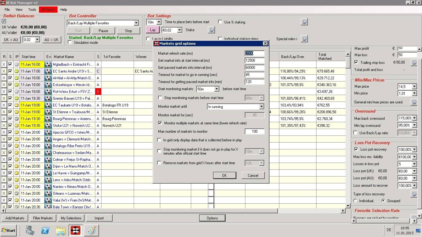
Task: Open the file explorer folder in the taskbar
Action: pyautogui.click(x=61, y=230)
